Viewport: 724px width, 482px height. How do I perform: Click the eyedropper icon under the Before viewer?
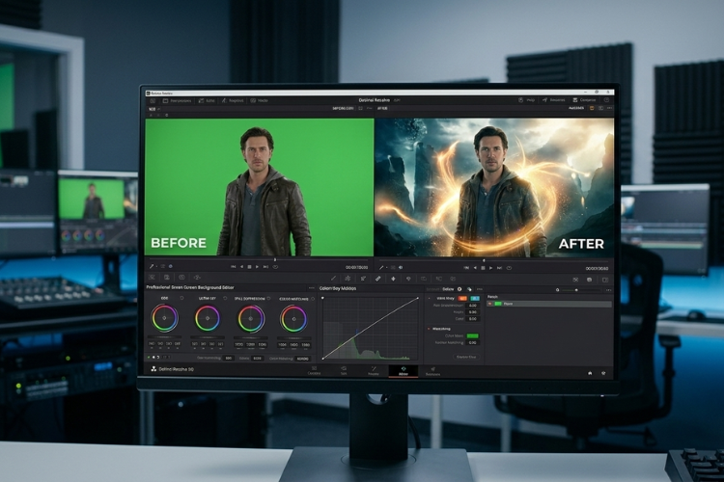[x=152, y=266]
